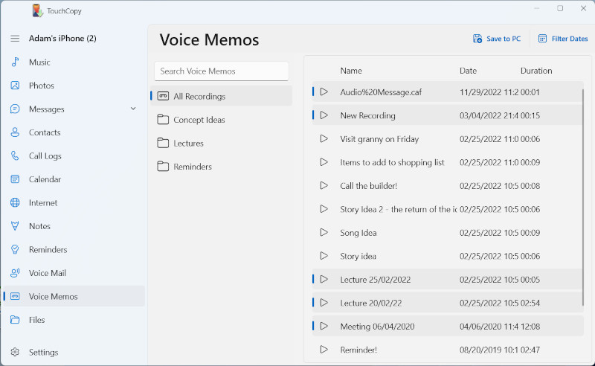Click the Calendar icon in sidebar
The image size is (595, 366).
(x=15, y=179)
